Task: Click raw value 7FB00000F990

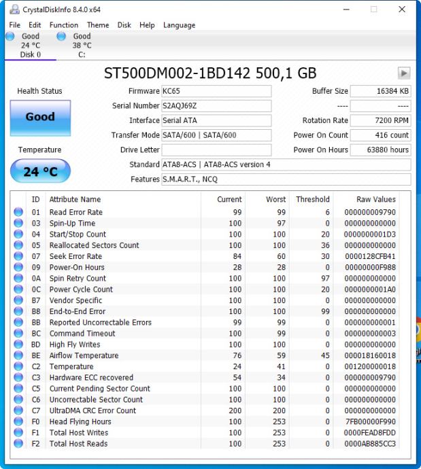Action: [x=371, y=421]
